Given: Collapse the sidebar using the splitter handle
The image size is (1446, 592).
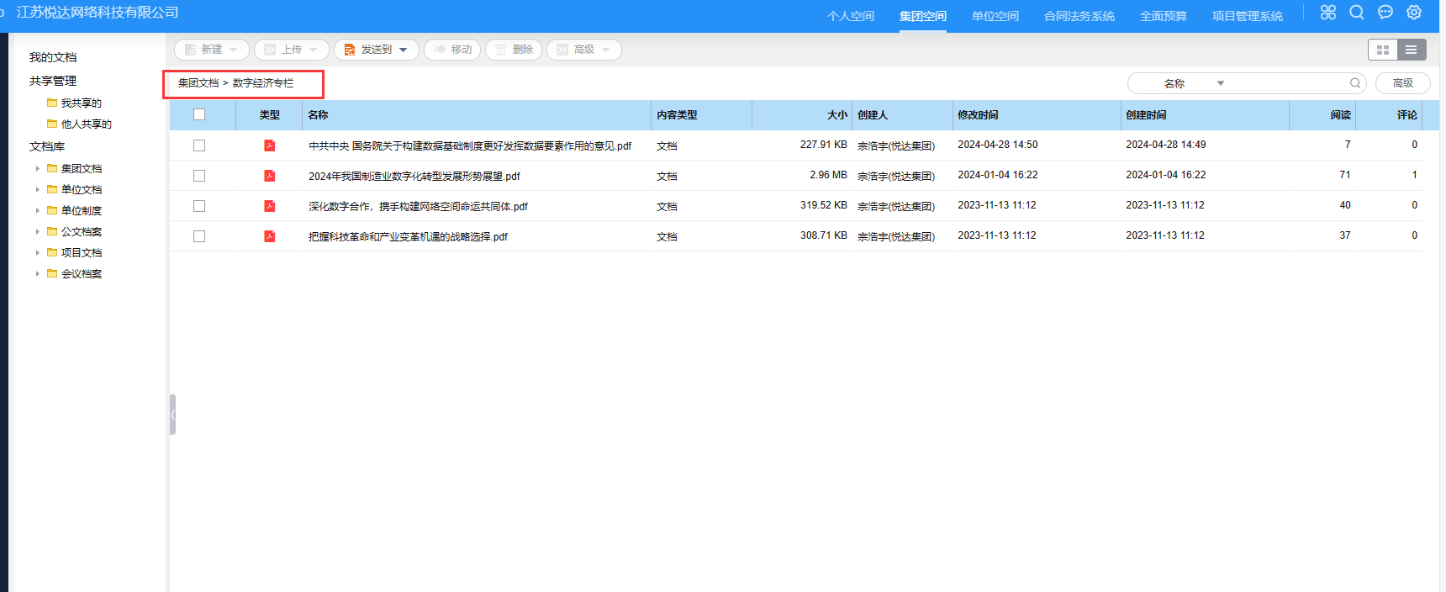Looking at the screenshot, I should [172, 415].
